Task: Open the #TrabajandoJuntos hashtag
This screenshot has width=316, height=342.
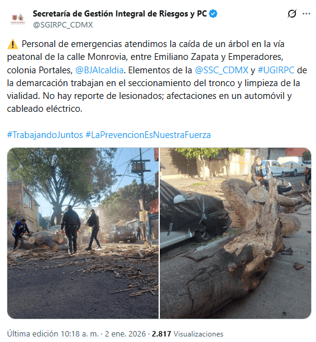Action: click(x=45, y=135)
